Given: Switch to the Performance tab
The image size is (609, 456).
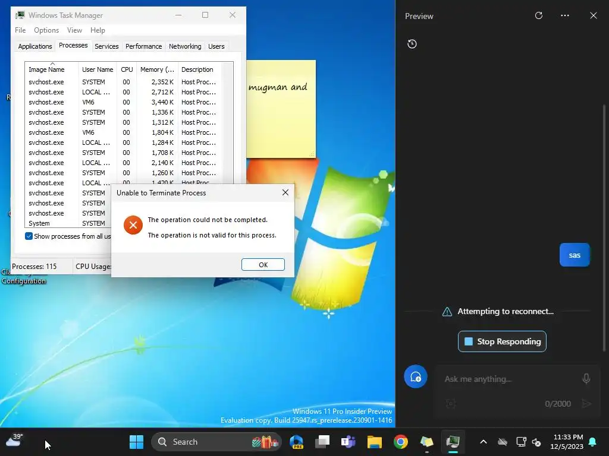Looking at the screenshot, I should pos(143,46).
